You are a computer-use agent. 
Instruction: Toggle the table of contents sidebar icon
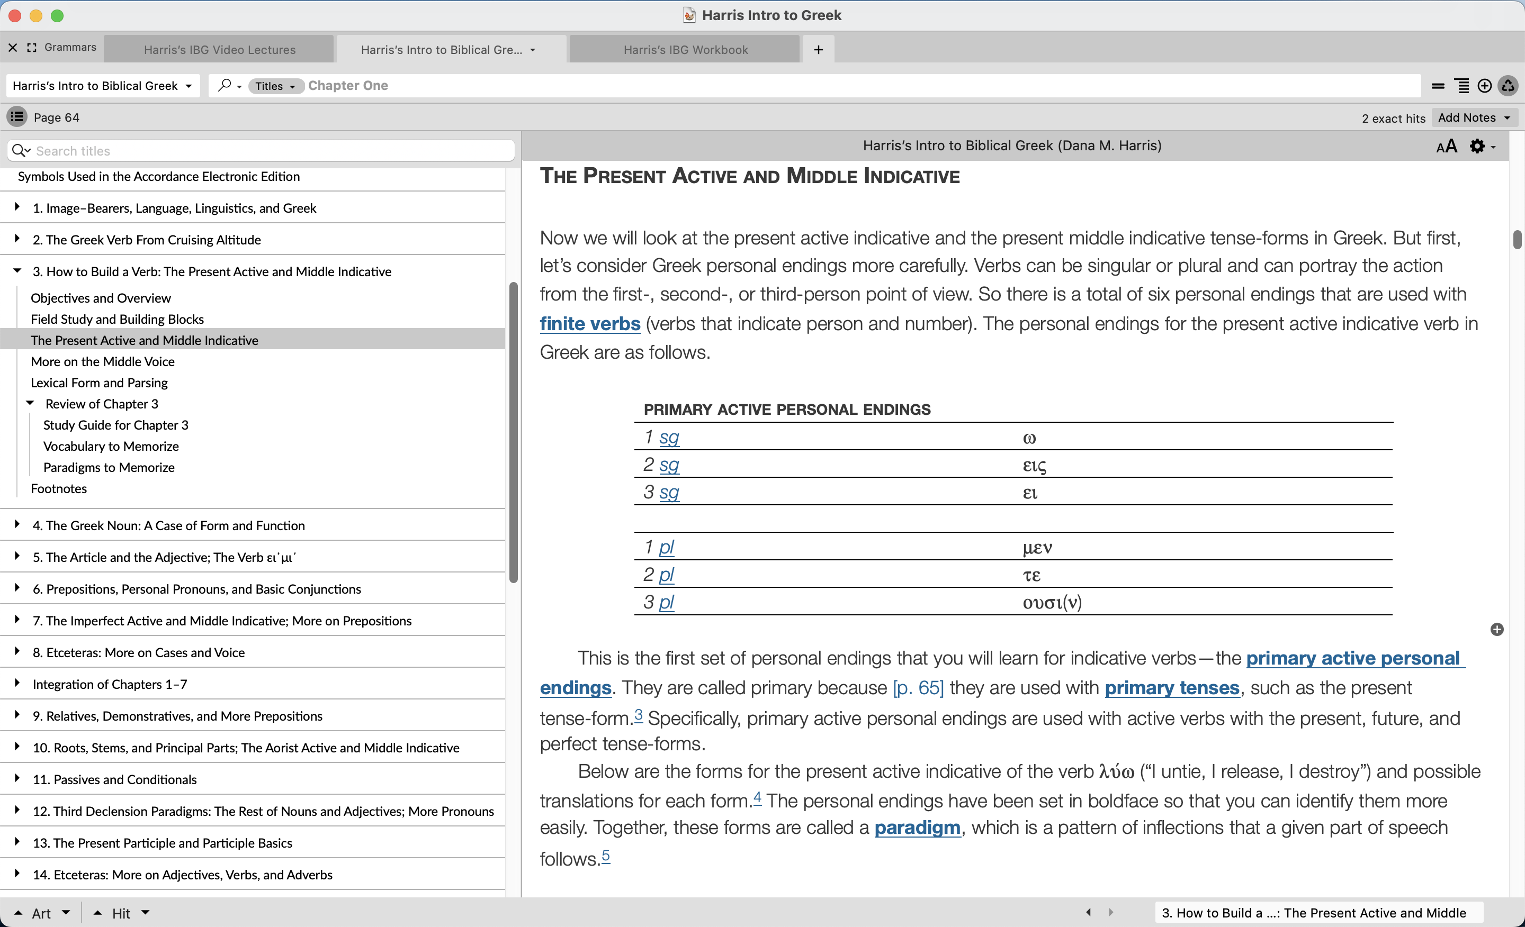tap(17, 116)
